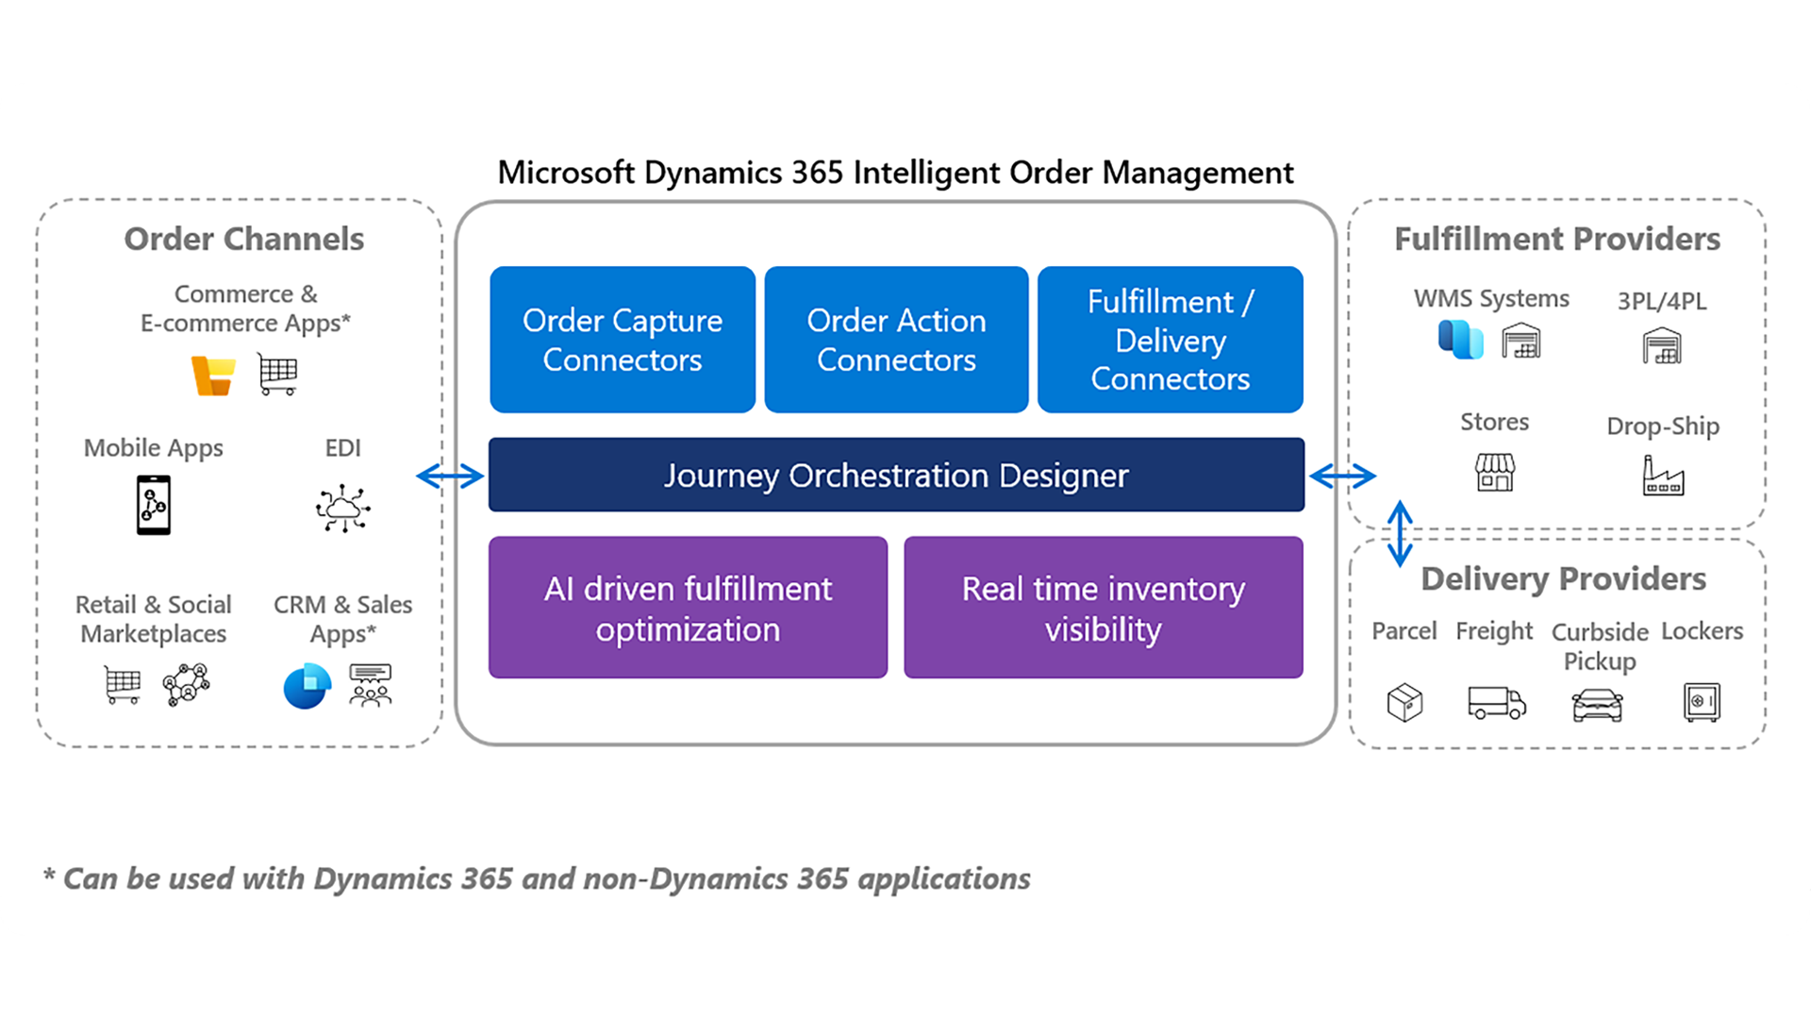The height and width of the screenshot is (1019, 1811).
Task: Select the Journey Orchestration Designer bar
Action: (895, 476)
